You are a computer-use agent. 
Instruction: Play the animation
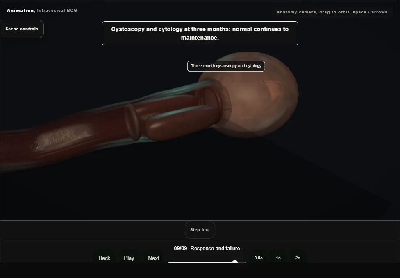(x=129, y=258)
